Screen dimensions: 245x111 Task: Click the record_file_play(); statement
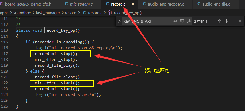[57, 65]
